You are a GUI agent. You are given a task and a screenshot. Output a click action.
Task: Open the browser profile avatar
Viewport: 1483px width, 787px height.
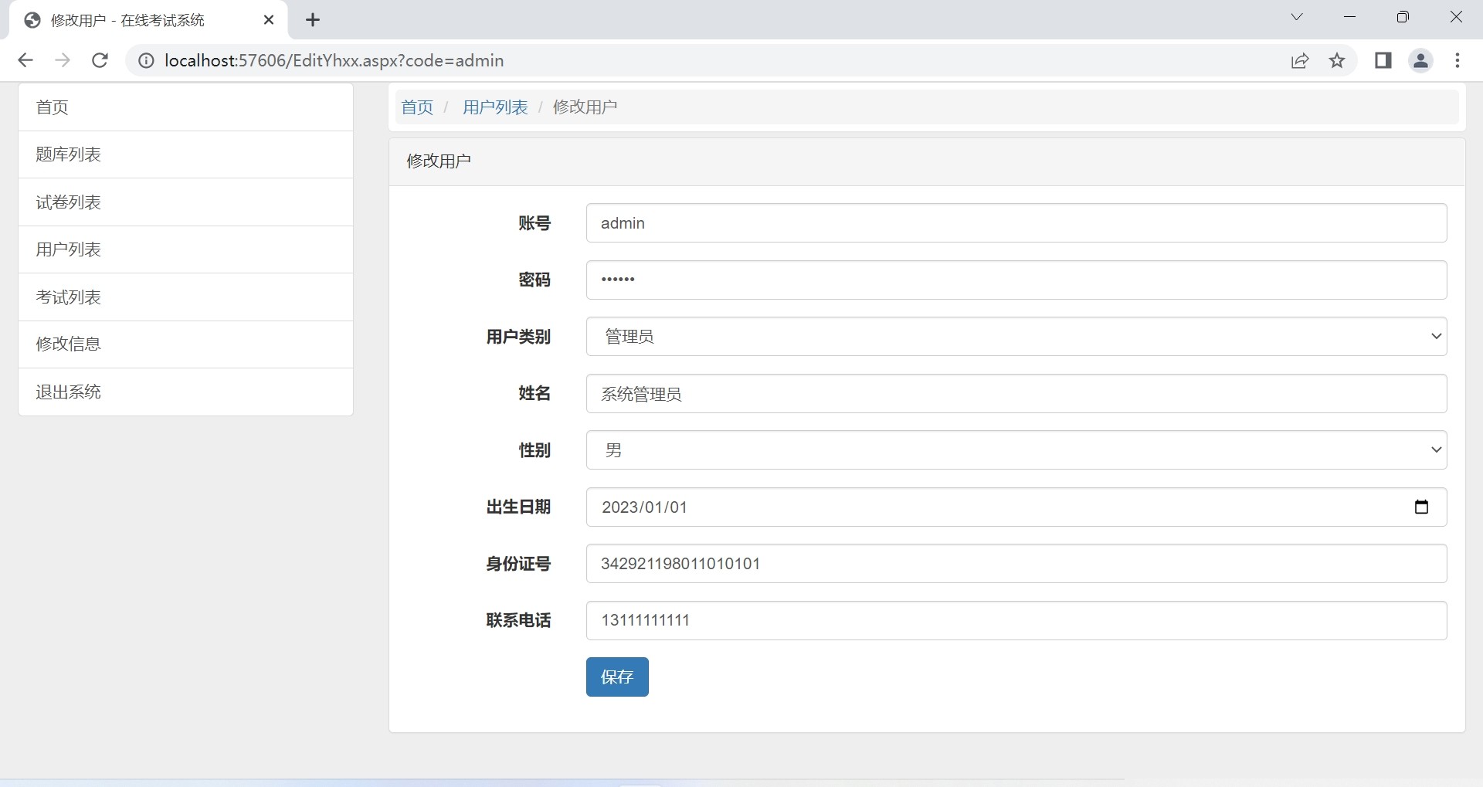point(1420,60)
